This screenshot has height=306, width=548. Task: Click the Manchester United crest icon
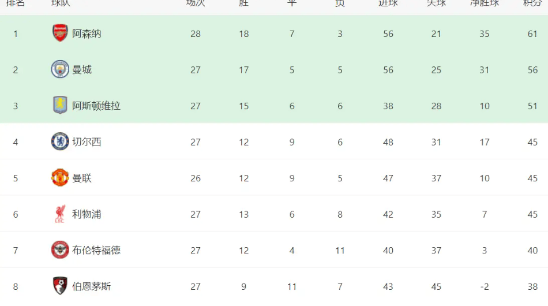click(x=60, y=178)
